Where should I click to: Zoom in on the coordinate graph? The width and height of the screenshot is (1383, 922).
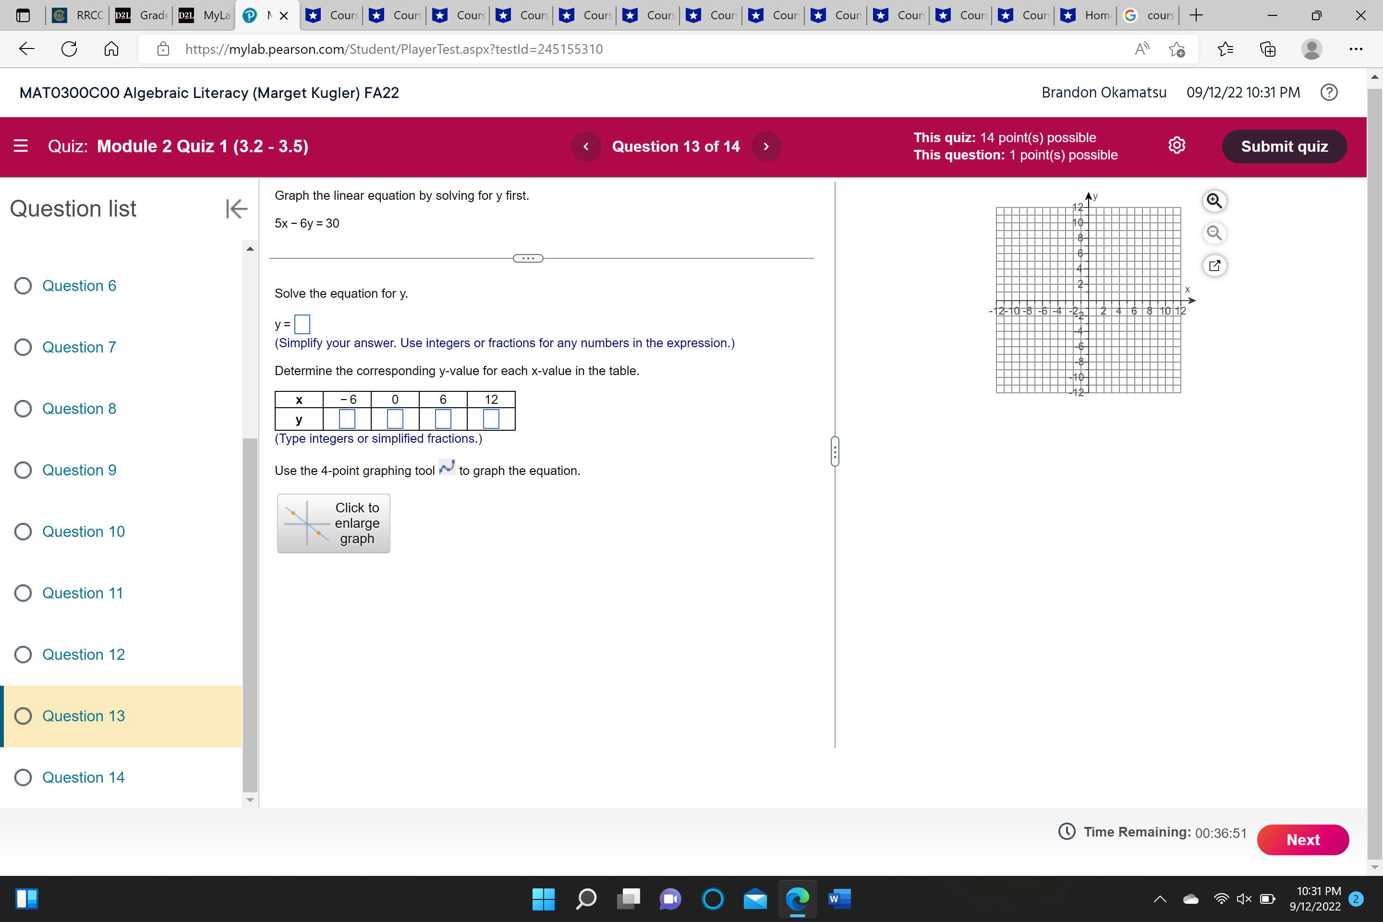pos(1215,201)
